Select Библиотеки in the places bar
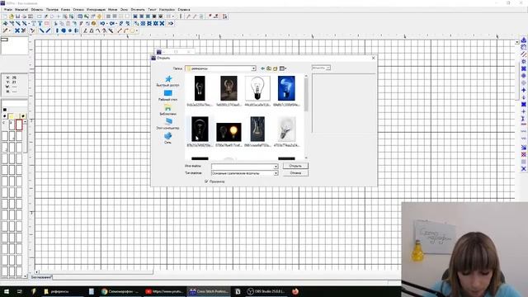Screen dimensions: 528x297 point(167,110)
